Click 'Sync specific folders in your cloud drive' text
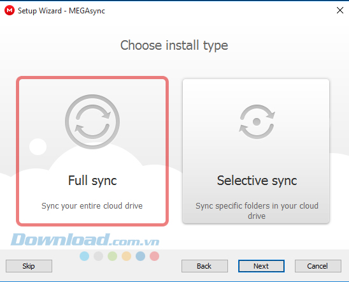Image resolution: width=349 pixels, height=282 pixels. 257,211
